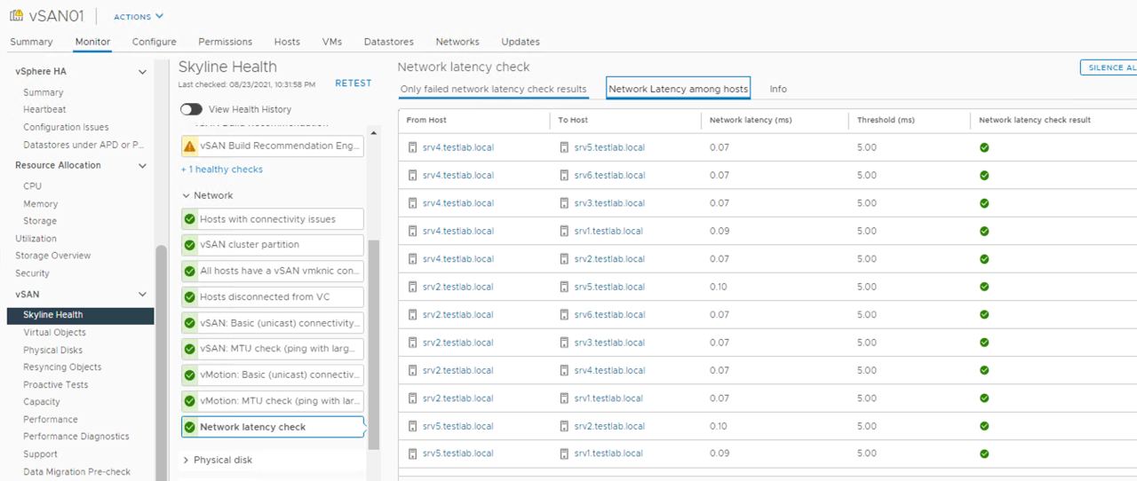1137x481 pixels.
Task: Open Configuration Issues in sidebar
Action: tap(66, 127)
